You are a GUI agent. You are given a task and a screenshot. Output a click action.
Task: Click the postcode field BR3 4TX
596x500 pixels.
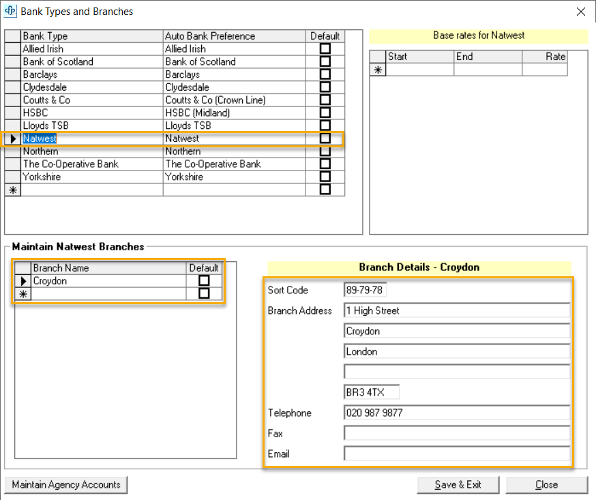pyautogui.click(x=372, y=392)
